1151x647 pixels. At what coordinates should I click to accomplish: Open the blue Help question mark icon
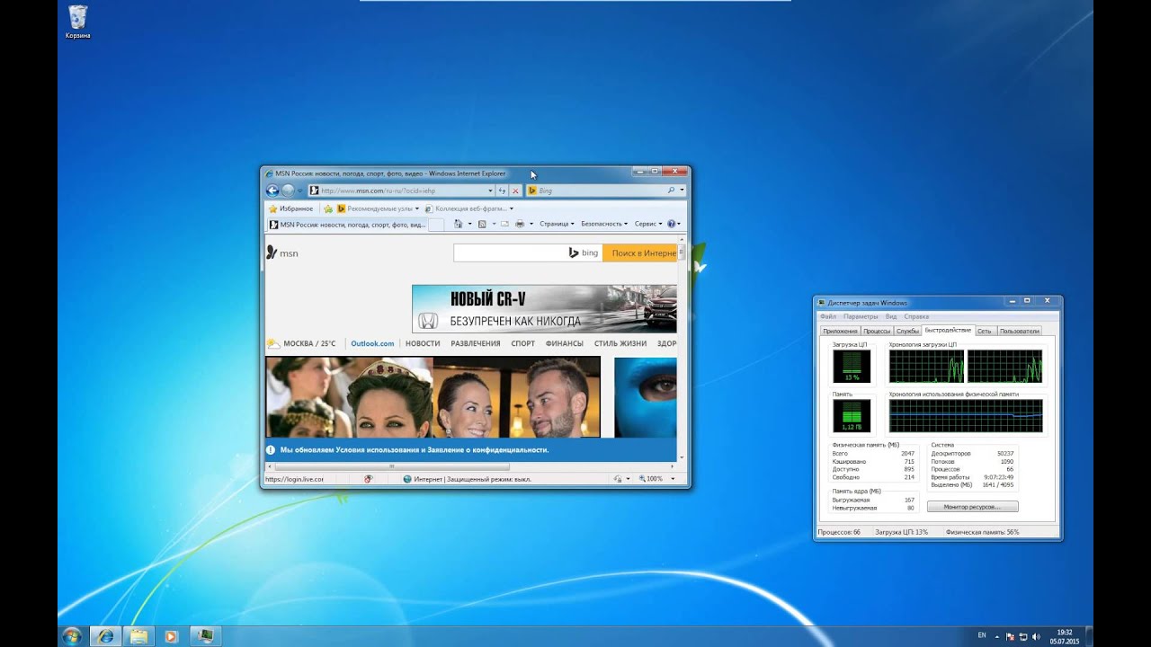pos(671,224)
